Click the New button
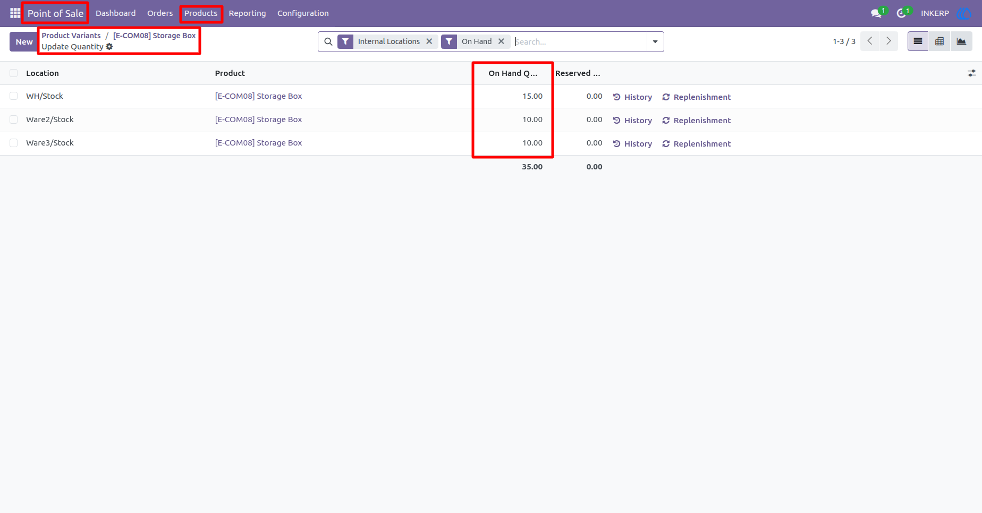The height and width of the screenshot is (513, 982). point(24,41)
